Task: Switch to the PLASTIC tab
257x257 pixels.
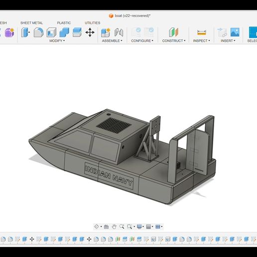Action: click(x=64, y=23)
